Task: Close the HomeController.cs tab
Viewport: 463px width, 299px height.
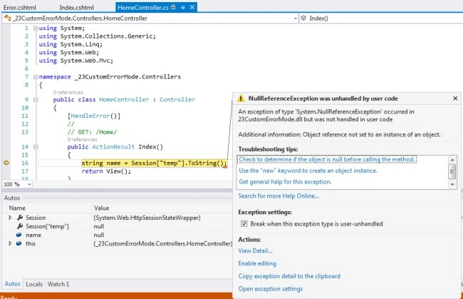Action: tap(192, 7)
